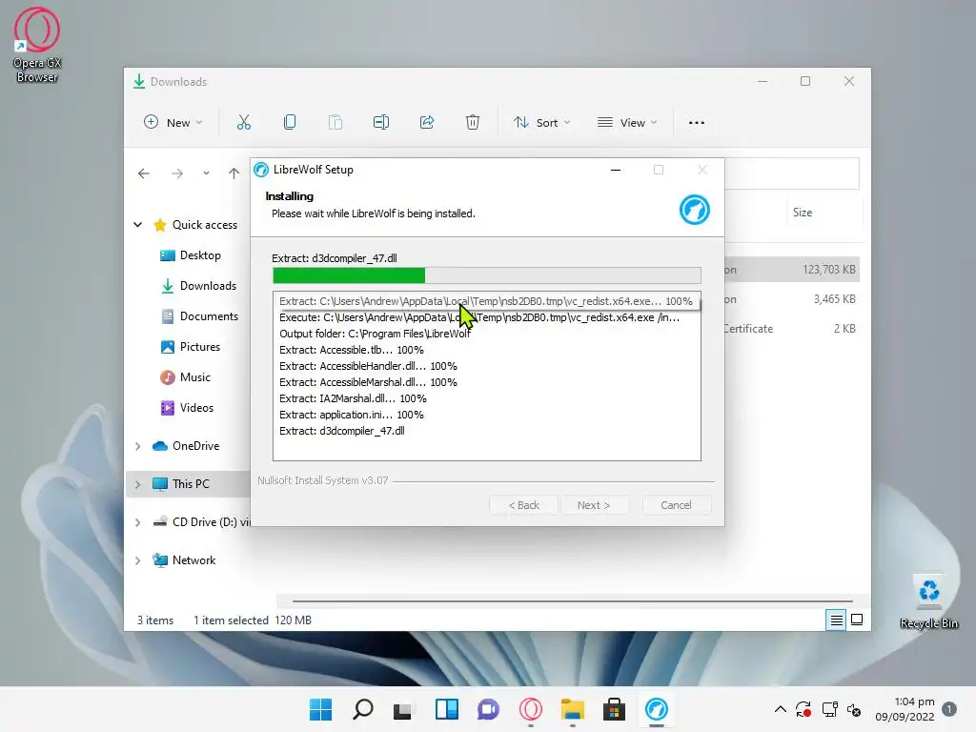Open recent locations chevron near navigation arrows
Viewport: 976px width, 732px height.
(206, 173)
